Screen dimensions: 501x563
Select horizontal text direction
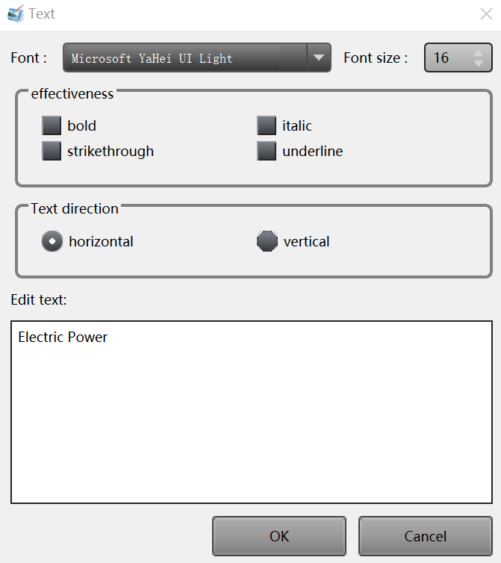[x=52, y=241]
